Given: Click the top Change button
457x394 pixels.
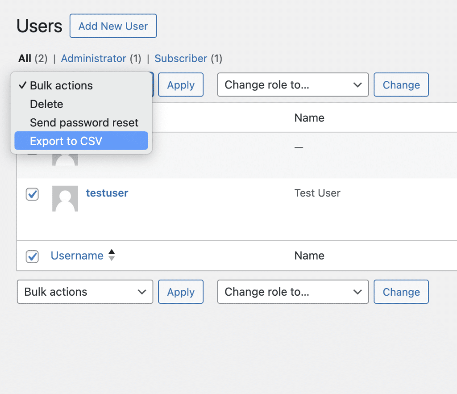Looking at the screenshot, I should click(401, 85).
